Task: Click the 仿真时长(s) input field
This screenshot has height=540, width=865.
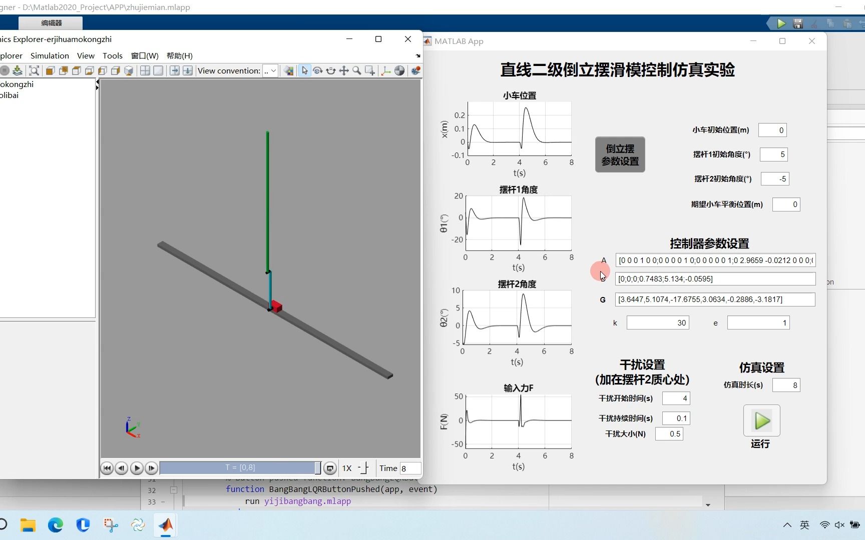Action: tap(786, 385)
